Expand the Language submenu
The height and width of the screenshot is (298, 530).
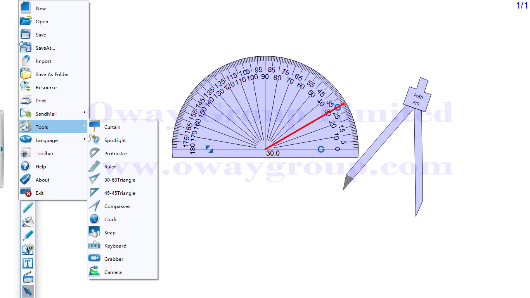(x=54, y=140)
